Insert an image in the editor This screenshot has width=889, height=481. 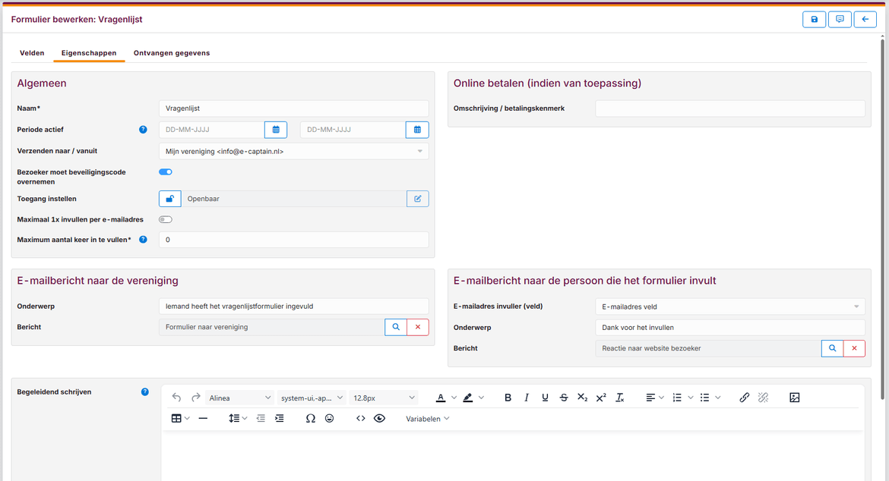794,398
